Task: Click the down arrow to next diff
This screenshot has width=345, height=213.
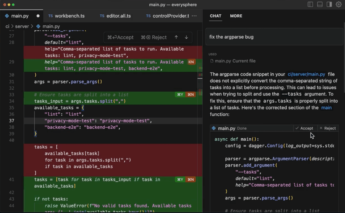Action: point(186,37)
